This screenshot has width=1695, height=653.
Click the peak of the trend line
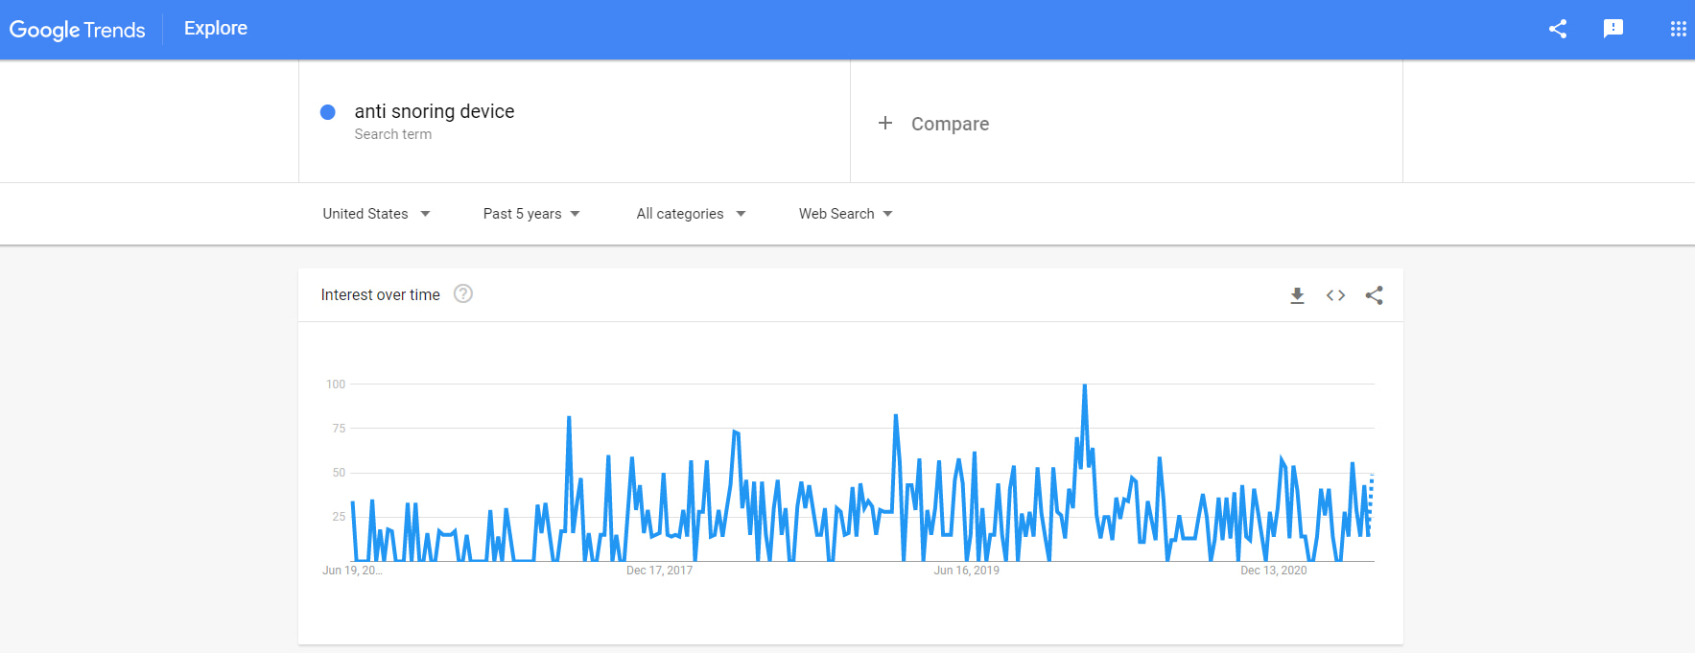point(1084,384)
